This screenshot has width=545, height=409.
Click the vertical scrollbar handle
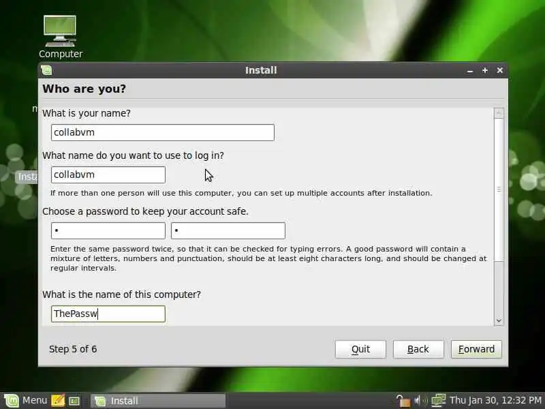pyautogui.click(x=499, y=190)
